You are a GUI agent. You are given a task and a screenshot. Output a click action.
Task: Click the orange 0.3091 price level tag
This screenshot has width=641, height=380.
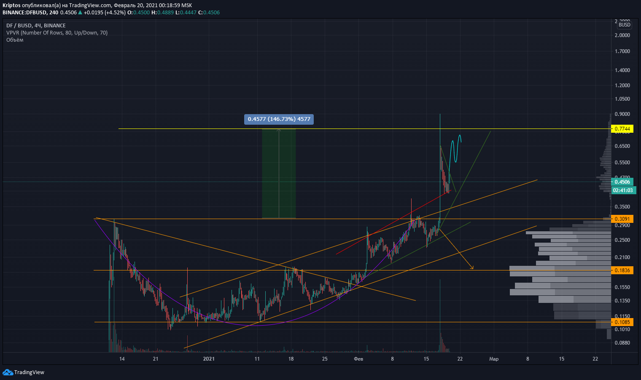(622, 219)
